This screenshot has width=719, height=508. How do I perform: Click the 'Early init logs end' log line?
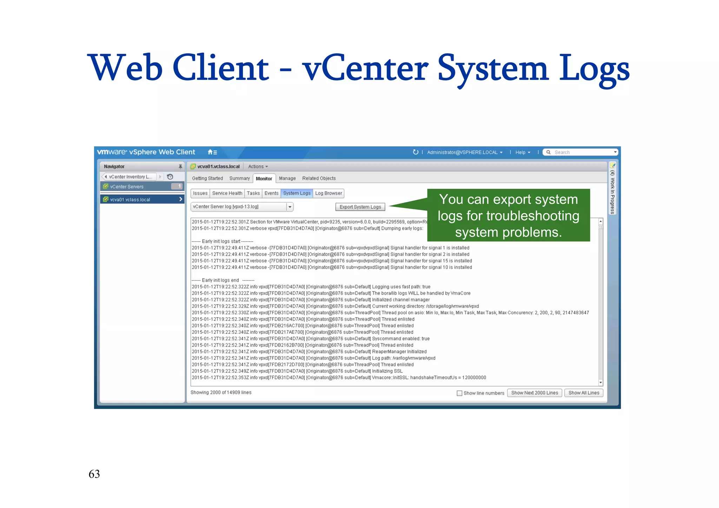[x=223, y=280]
